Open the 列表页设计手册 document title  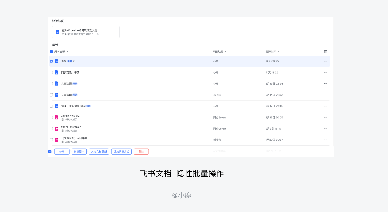[x=70, y=72]
